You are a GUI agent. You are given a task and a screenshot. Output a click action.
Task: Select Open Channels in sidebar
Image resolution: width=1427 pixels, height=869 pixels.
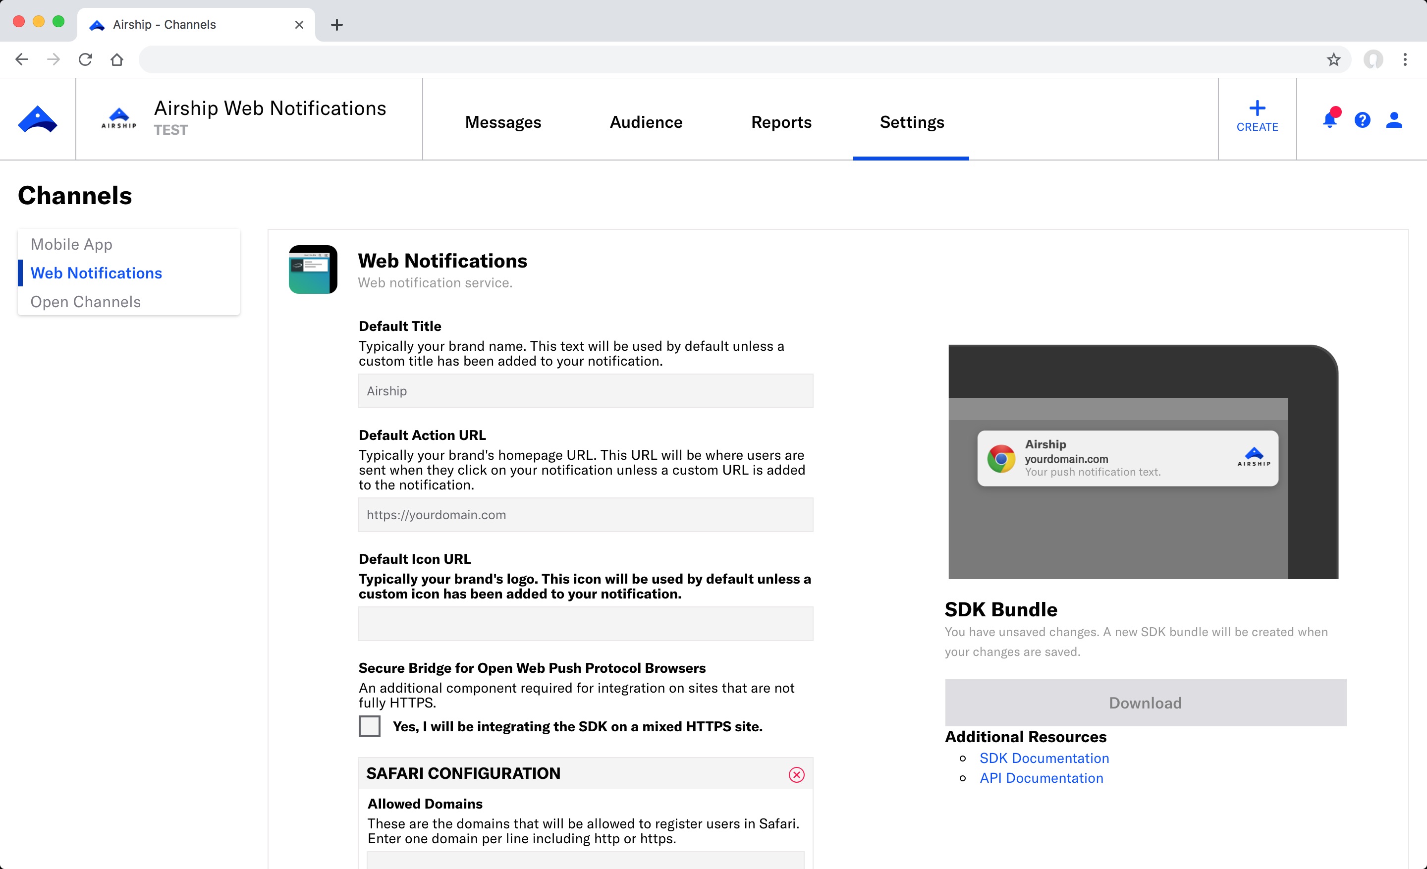tap(85, 302)
